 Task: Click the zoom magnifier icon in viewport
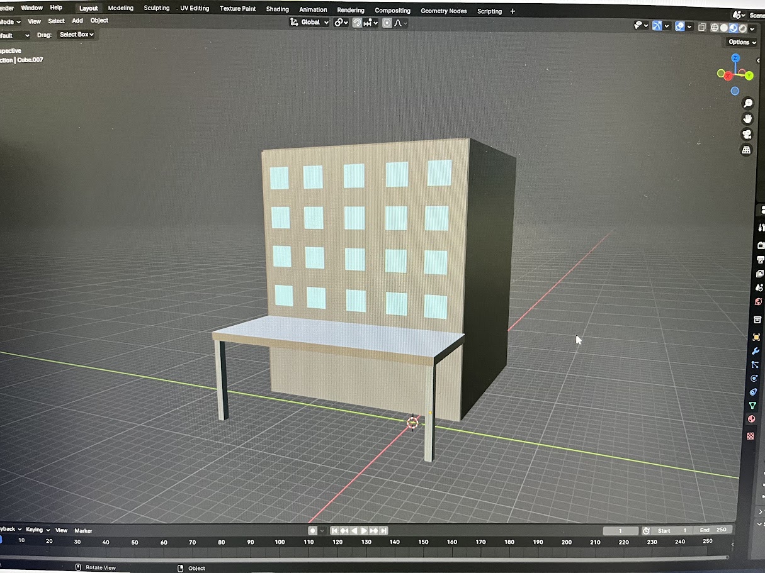click(x=747, y=103)
